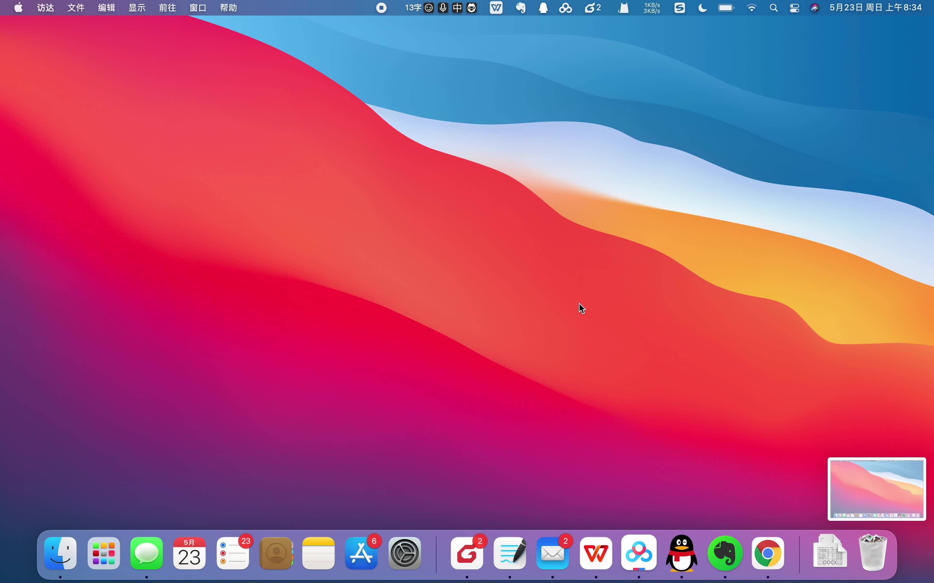Viewport: 934px width, 583px height.
Task: Open Control Center in menu bar
Action: click(794, 8)
